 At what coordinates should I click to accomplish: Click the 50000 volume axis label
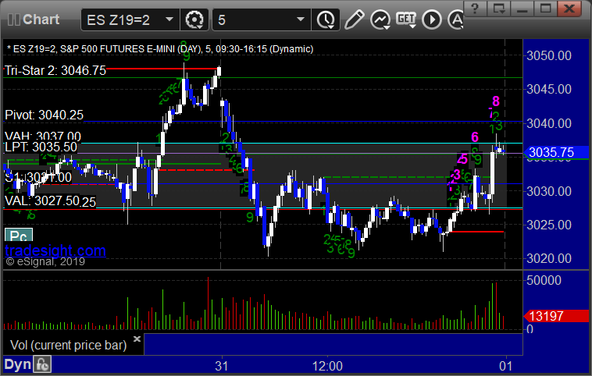point(544,280)
